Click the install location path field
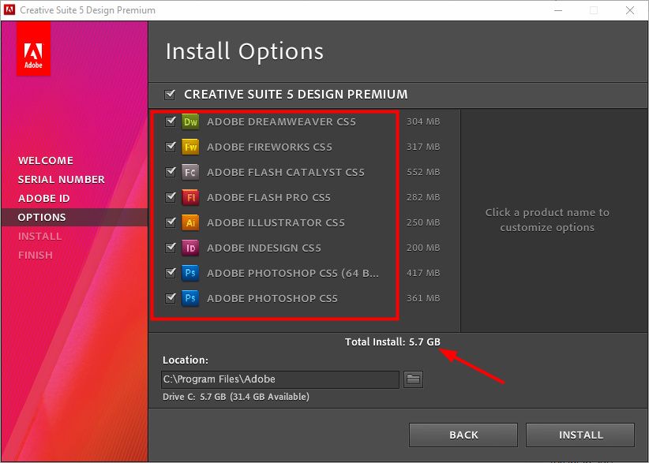 [x=279, y=379]
